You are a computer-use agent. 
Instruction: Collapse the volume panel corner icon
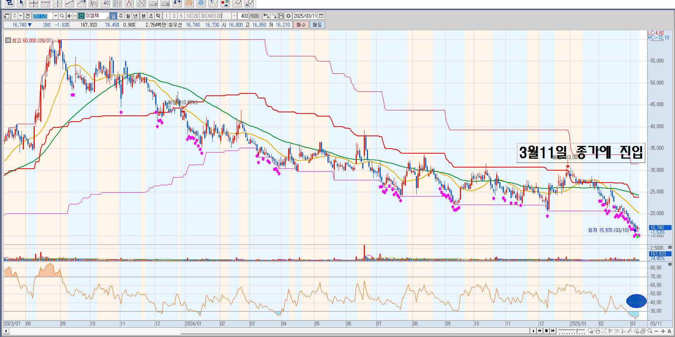pos(670,247)
